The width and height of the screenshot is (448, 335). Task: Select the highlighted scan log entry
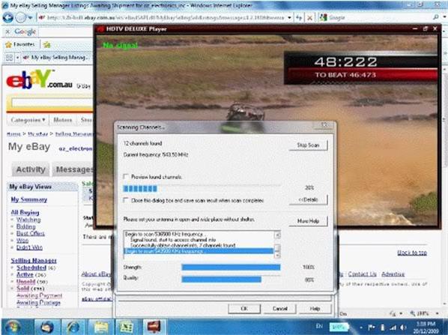coord(199,251)
